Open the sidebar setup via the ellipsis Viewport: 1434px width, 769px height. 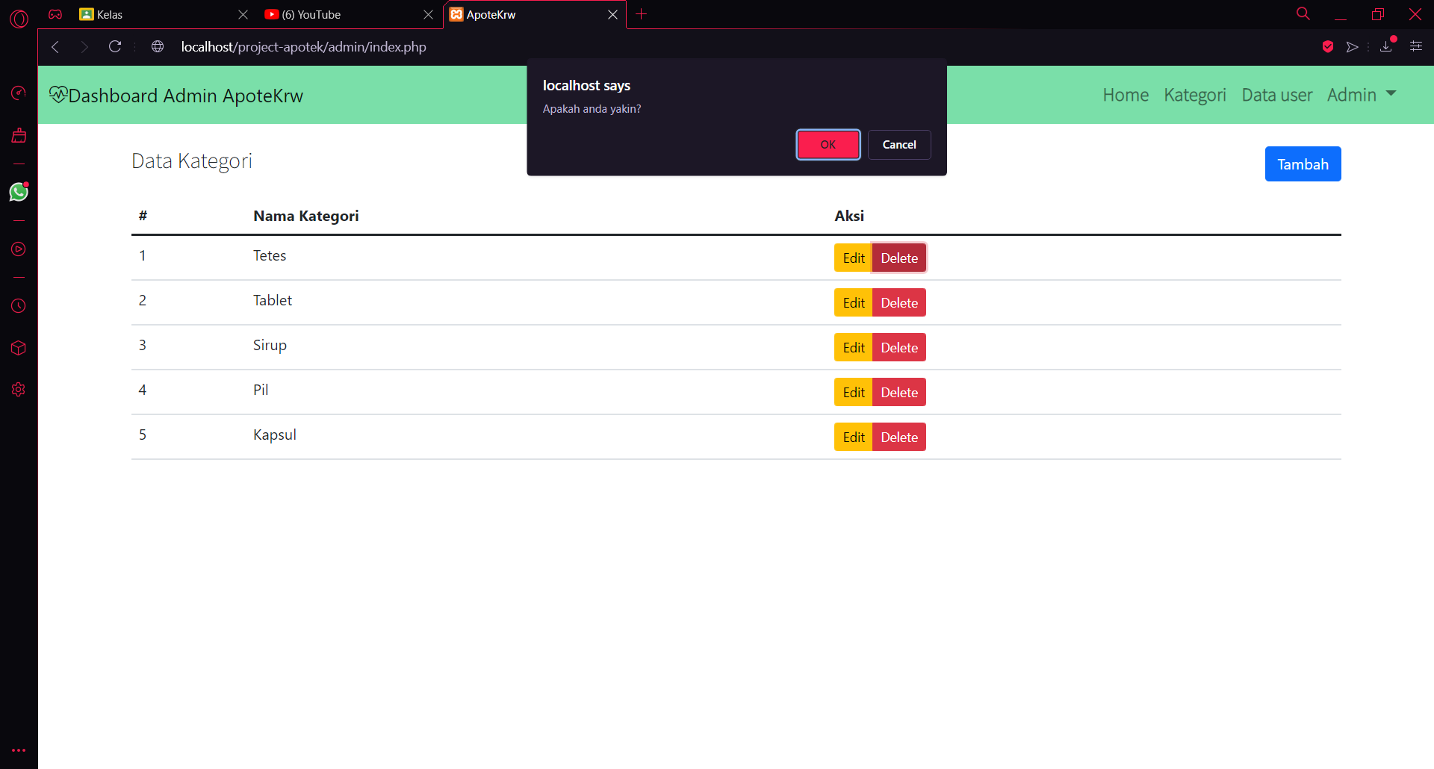point(18,750)
